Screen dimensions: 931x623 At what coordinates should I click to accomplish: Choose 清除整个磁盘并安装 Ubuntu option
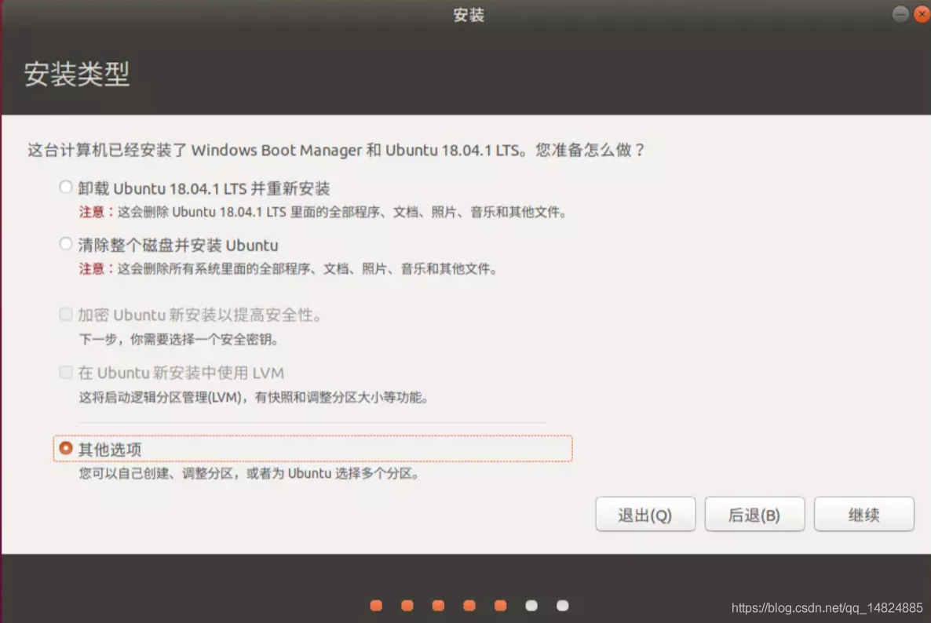(x=66, y=244)
